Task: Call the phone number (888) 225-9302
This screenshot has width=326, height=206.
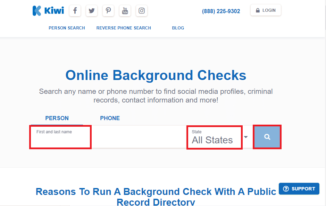Action: coord(221,11)
